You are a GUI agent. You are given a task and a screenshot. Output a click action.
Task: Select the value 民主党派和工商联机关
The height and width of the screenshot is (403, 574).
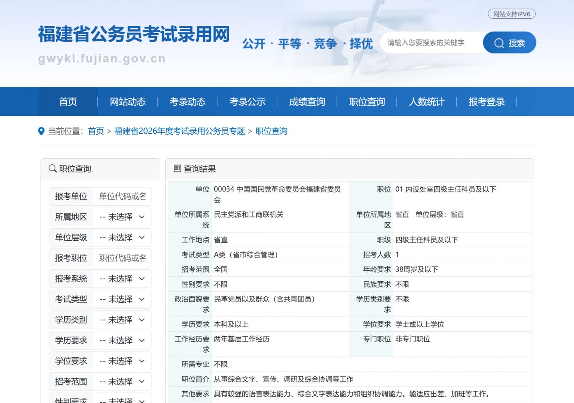point(249,215)
